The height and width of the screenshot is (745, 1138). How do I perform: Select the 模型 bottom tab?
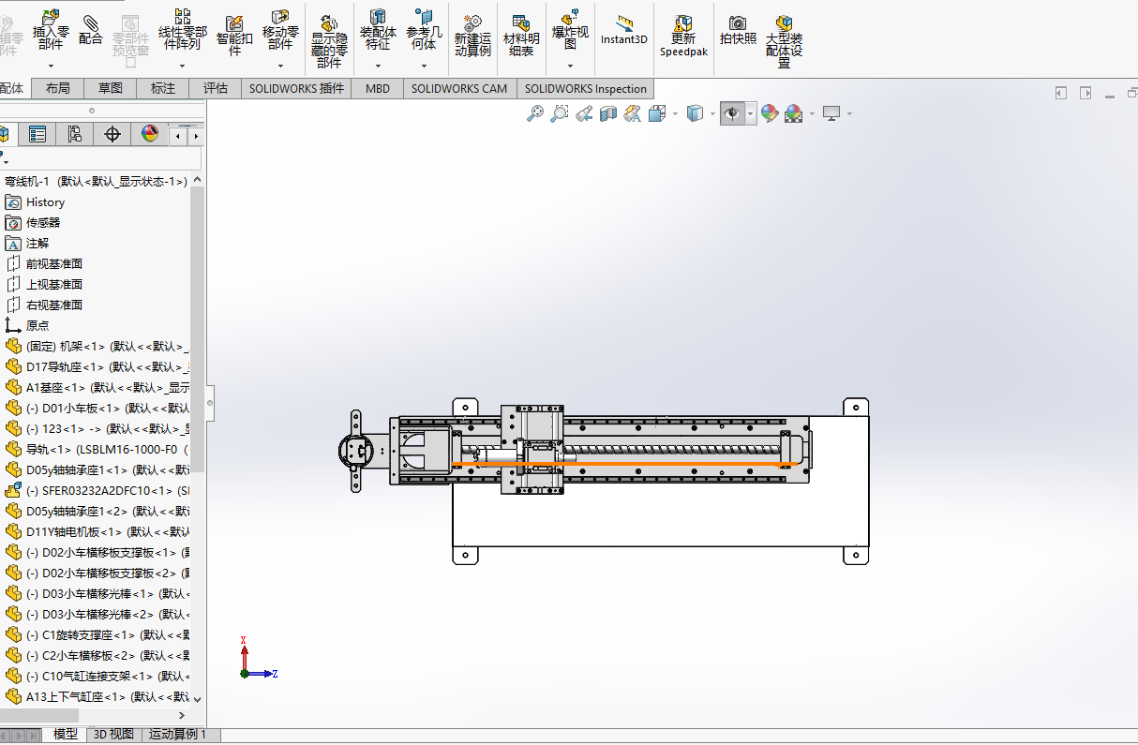[66, 735]
